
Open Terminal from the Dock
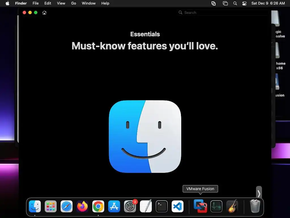tap(162, 206)
